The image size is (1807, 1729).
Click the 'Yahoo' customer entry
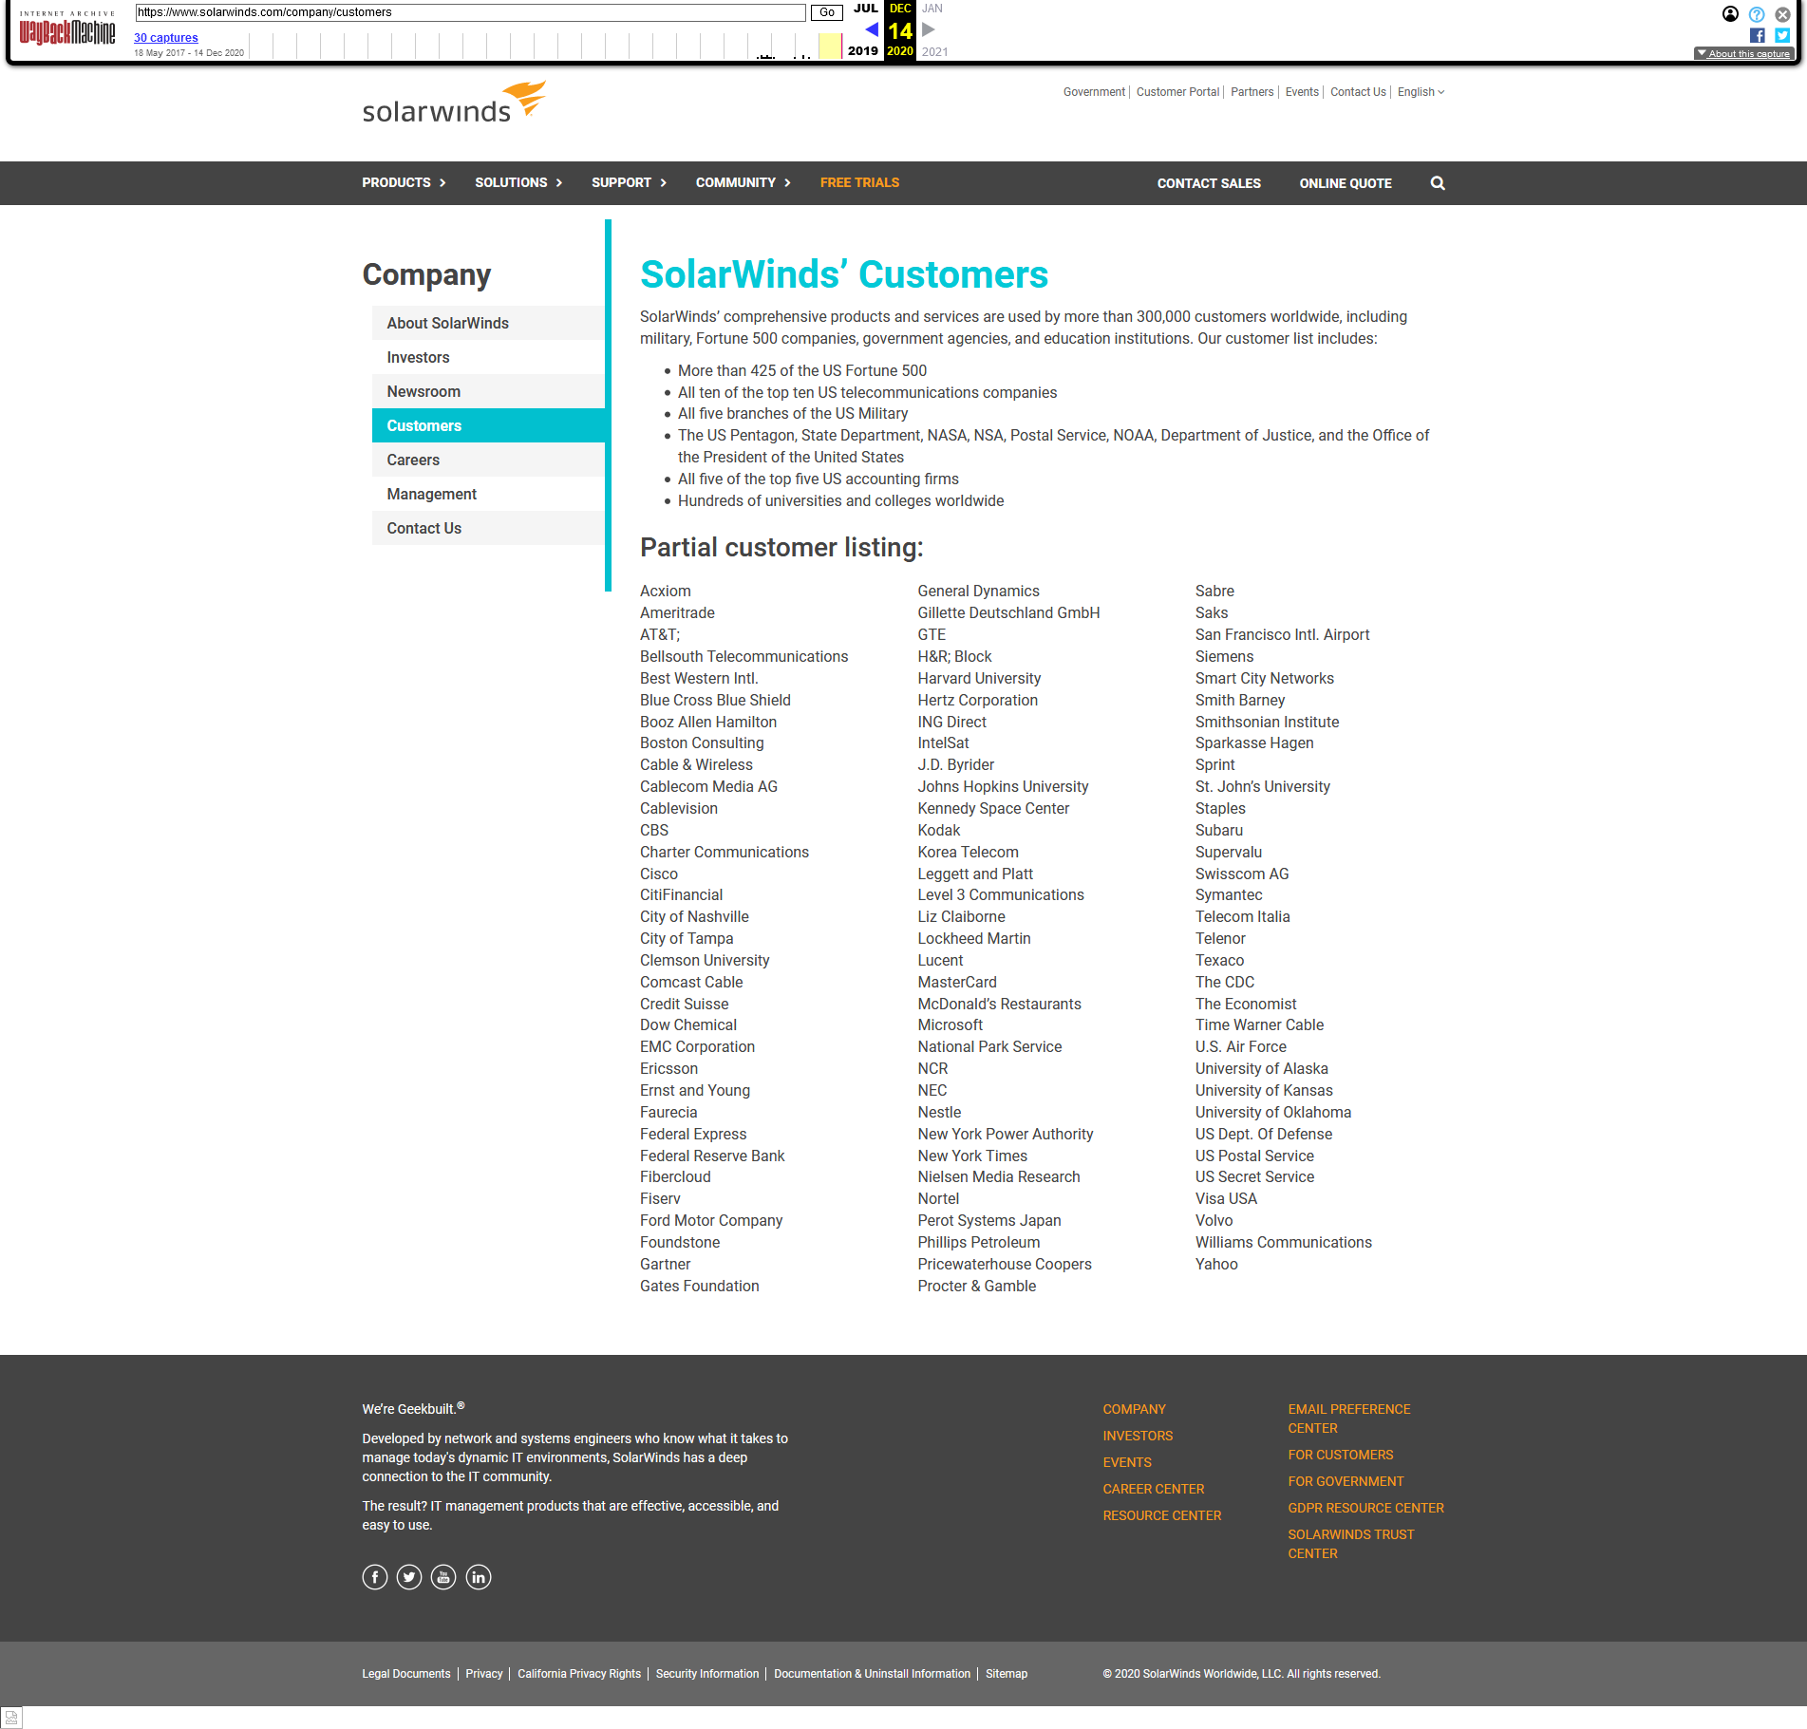pos(1215,1264)
